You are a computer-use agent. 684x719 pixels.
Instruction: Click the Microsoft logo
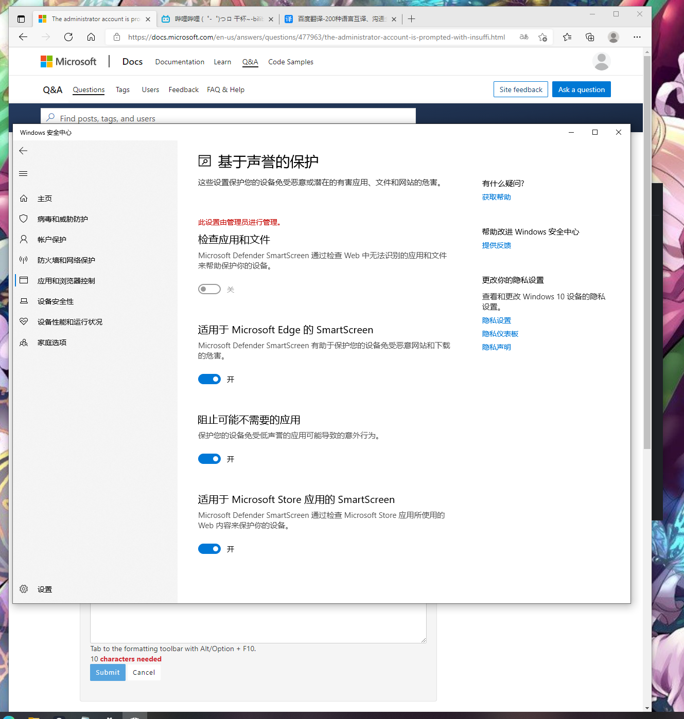pos(68,62)
